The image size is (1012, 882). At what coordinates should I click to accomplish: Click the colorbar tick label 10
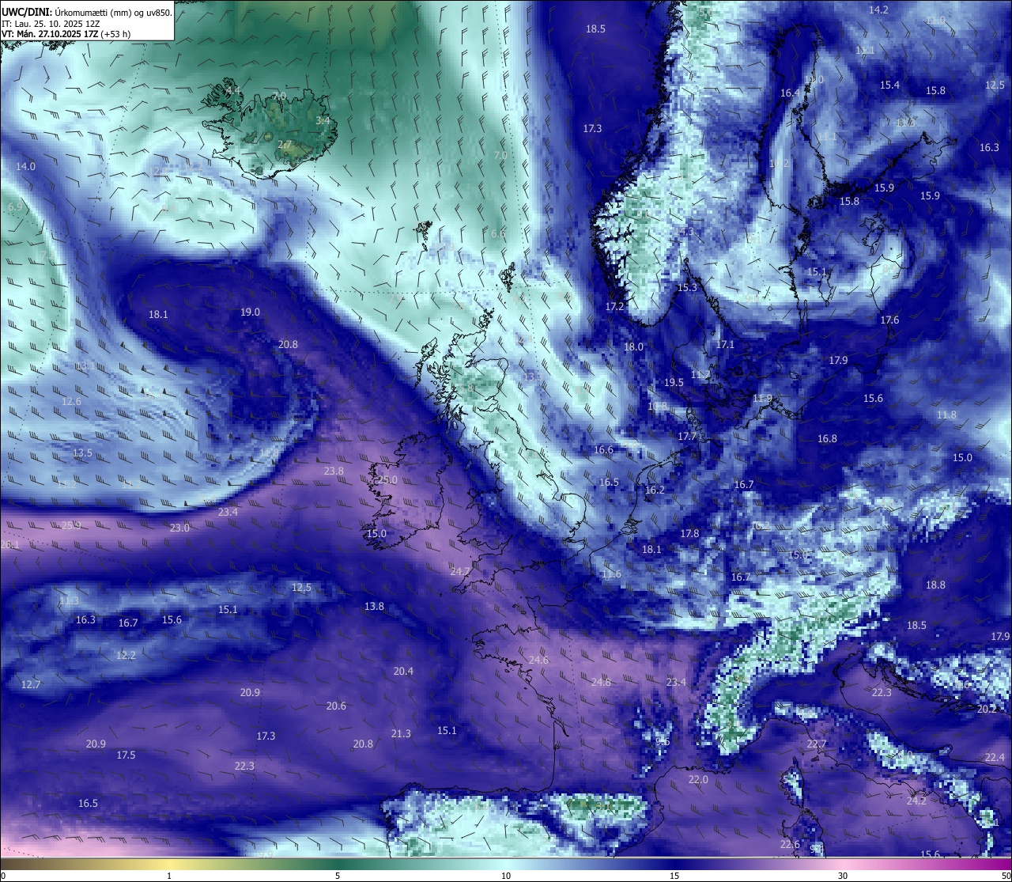[x=506, y=876]
